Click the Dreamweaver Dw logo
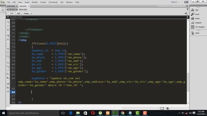 click(x=3, y=2)
